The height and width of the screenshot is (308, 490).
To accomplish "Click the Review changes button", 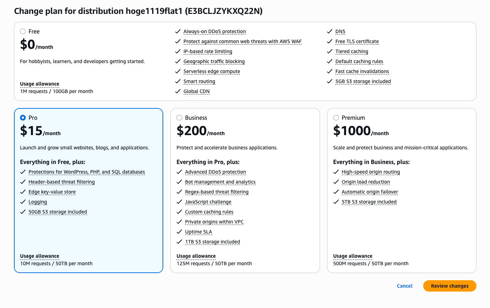I will 449,286.
